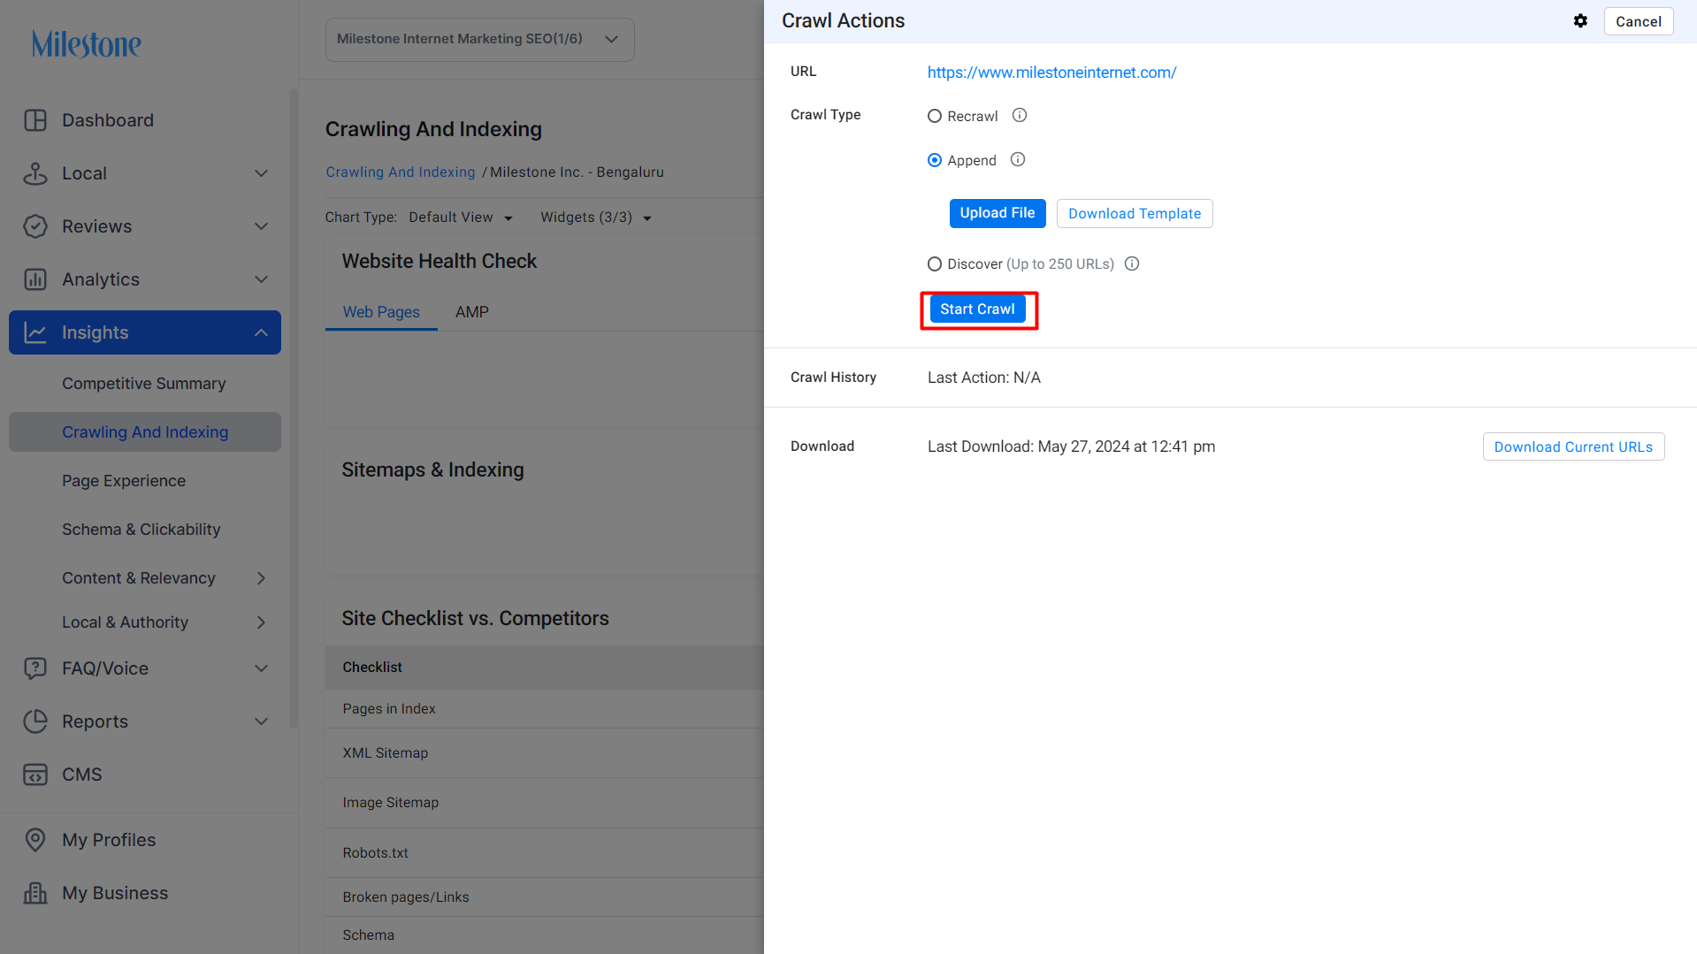Image resolution: width=1697 pixels, height=954 pixels.
Task: Open Page Experience menu item
Action: tap(124, 481)
